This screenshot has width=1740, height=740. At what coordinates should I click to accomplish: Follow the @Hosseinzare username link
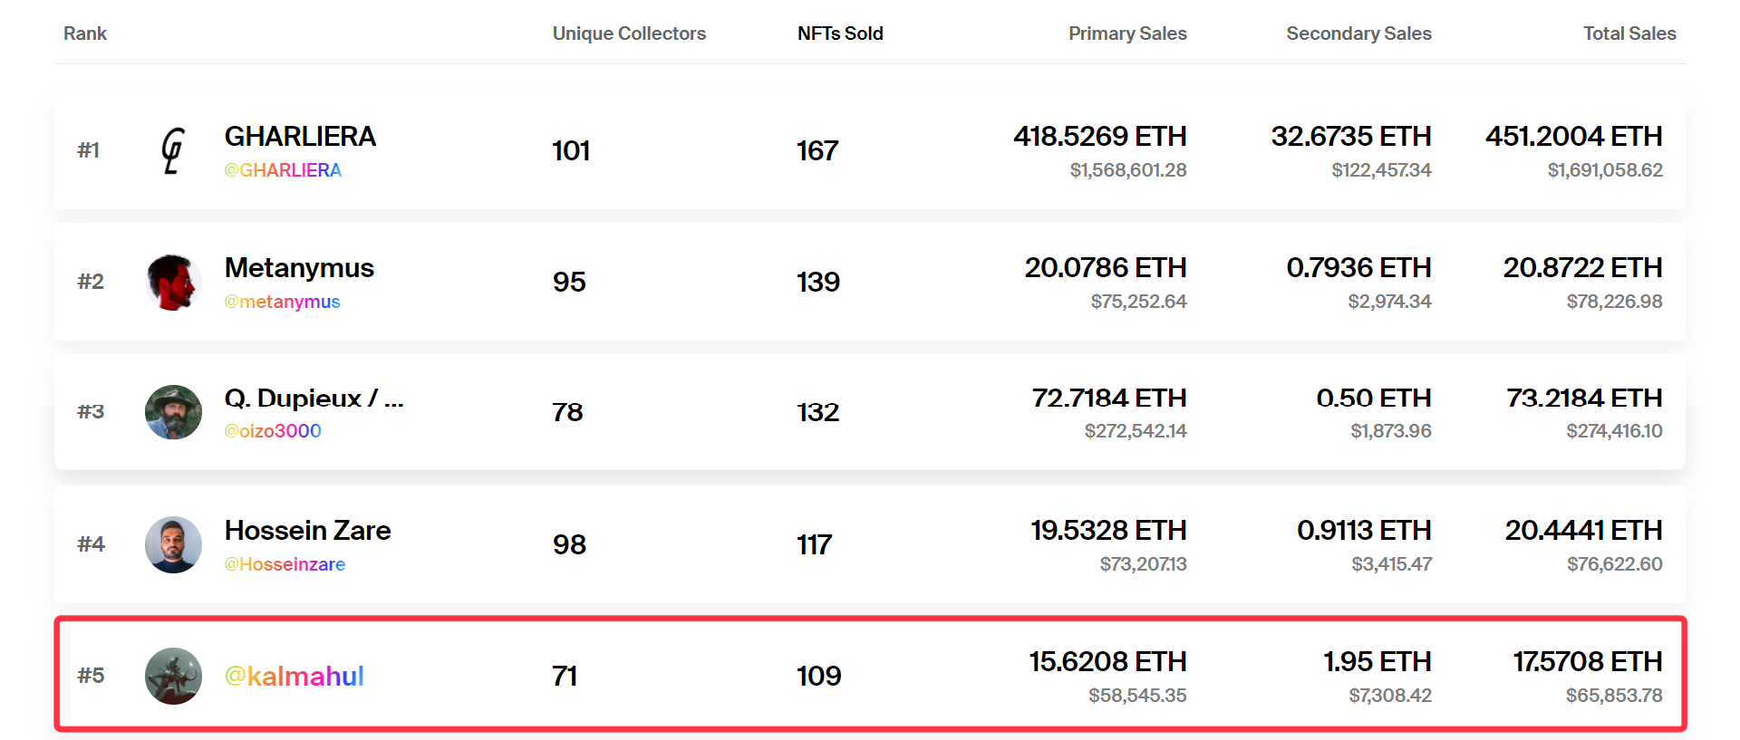285,564
